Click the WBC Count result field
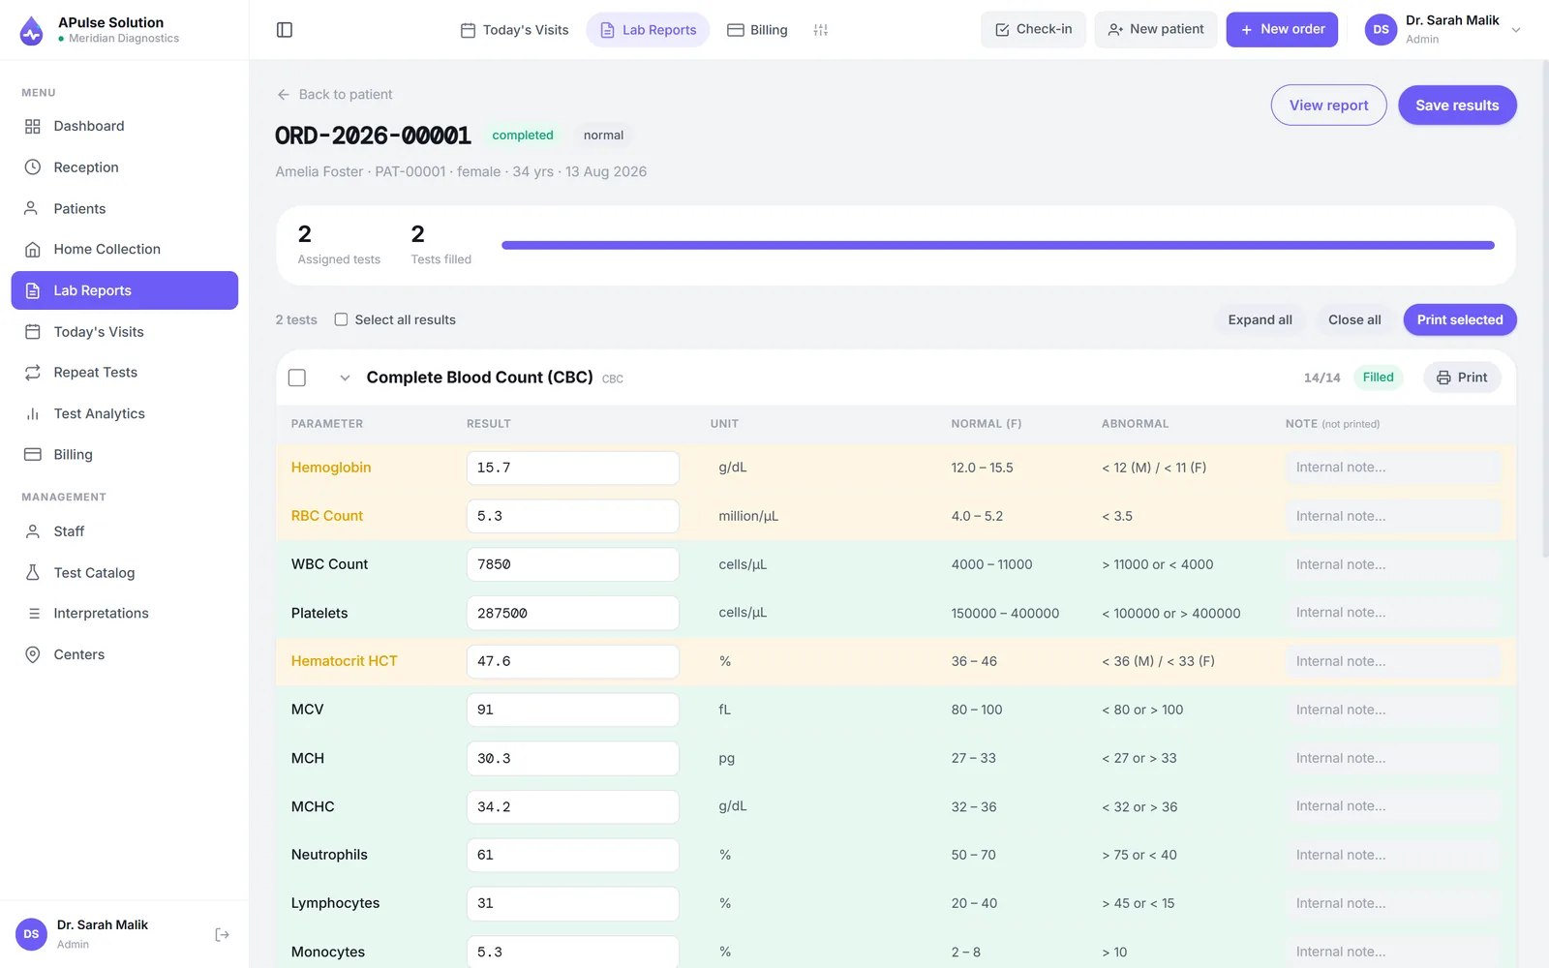This screenshot has height=968, width=1549. [573, 564]
